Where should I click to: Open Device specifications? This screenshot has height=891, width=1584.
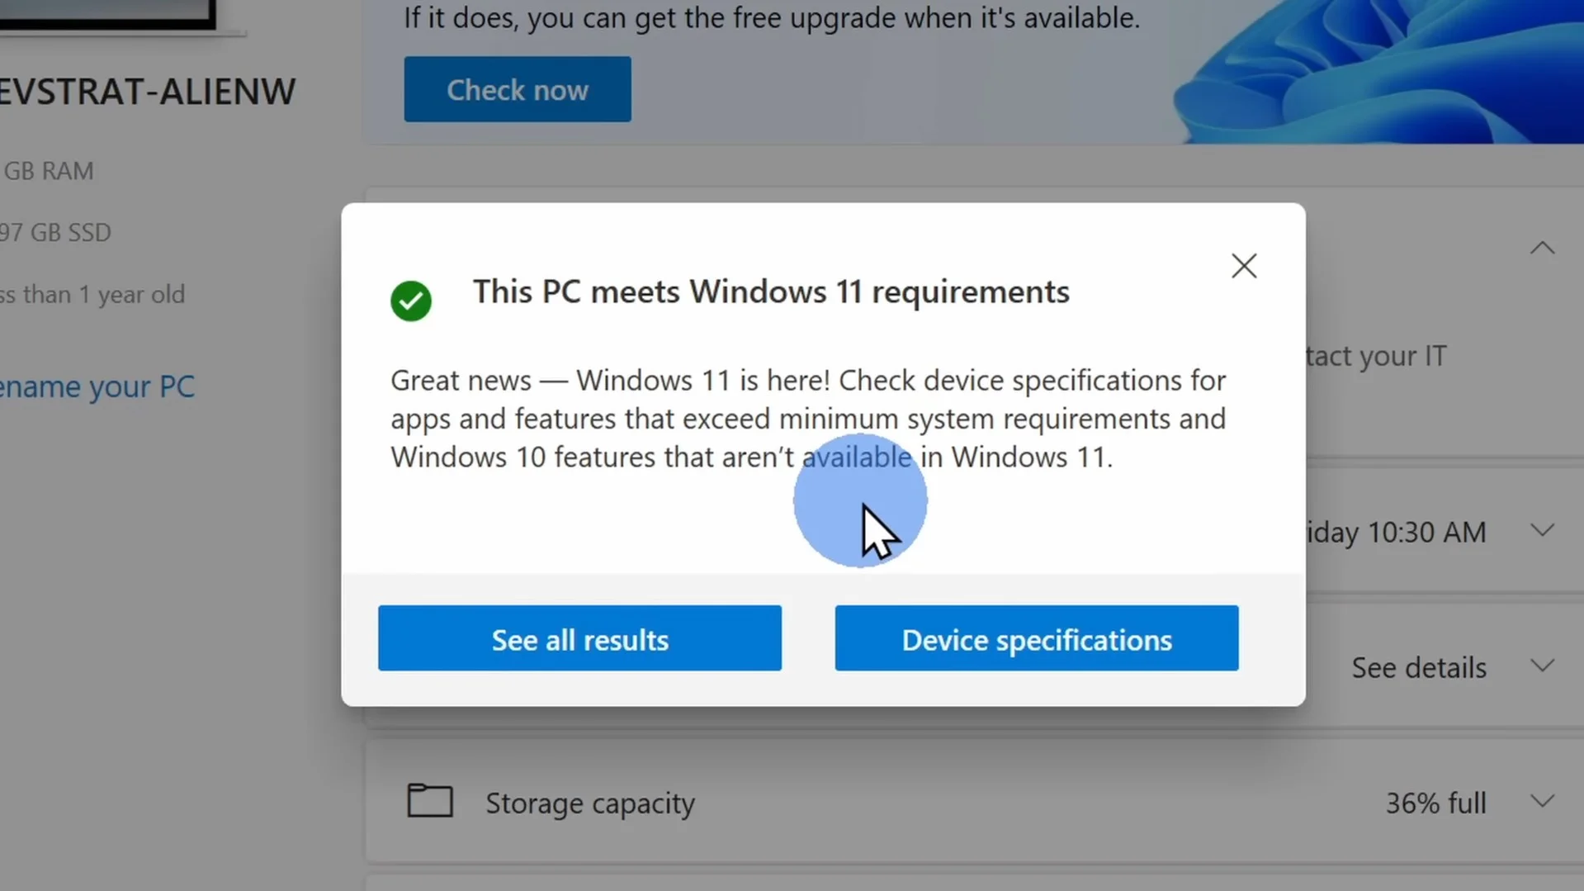[1036, 638]
